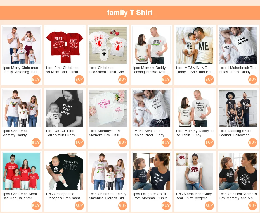Click BUY for I Make Awesome Babies Proof
260x213 pixels.
pos(166,143)
